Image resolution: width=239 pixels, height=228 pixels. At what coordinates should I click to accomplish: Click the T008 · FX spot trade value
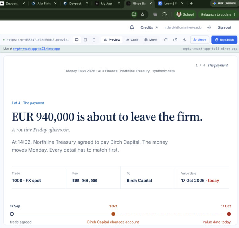(26, 181)
